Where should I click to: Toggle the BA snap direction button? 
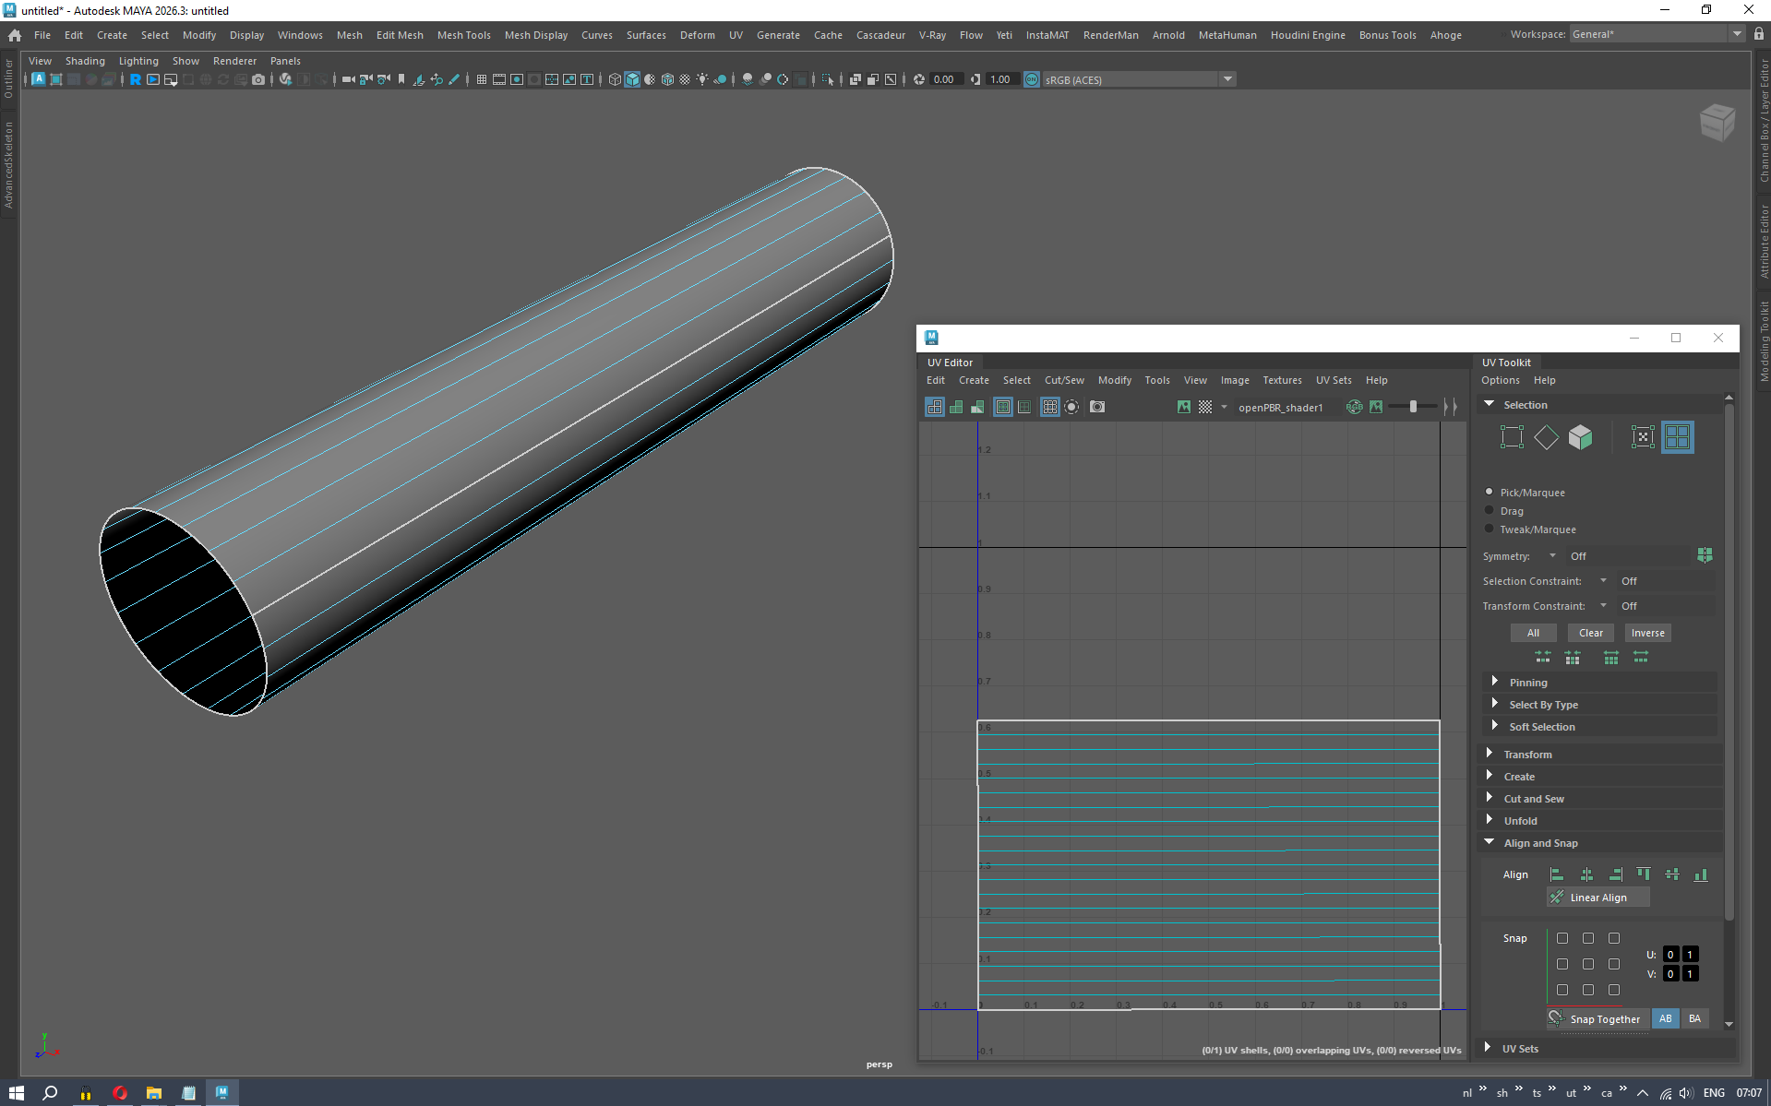1694,1018
